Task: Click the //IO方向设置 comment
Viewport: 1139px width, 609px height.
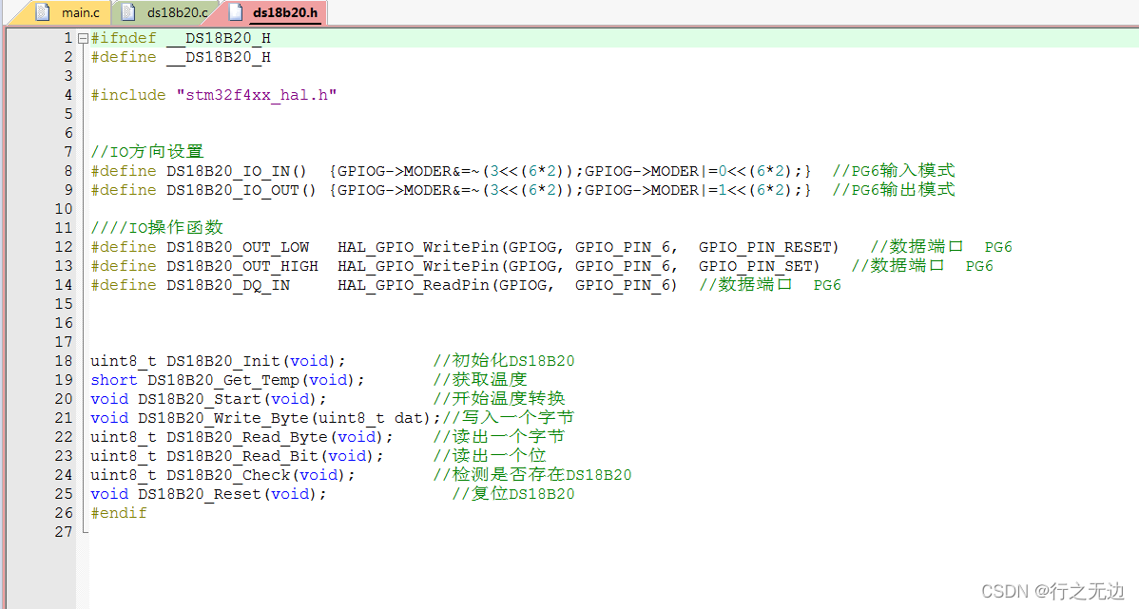Action: pos(147,152)
